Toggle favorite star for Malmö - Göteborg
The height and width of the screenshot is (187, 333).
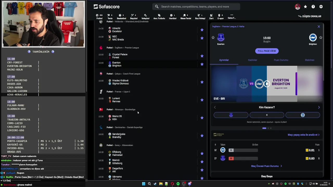(202, 162)
